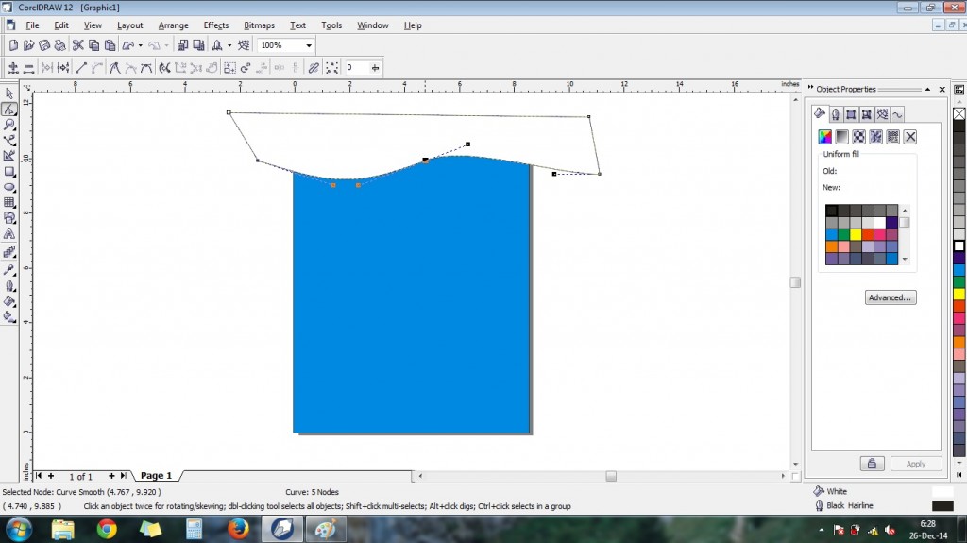Select the Eyedropper tool
This screenshot has height=543, width=967.
pos(9,270)
